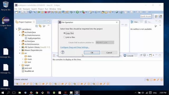
Task: Open the PROJECT_LOC combo box
Action: tap(105, 42)
